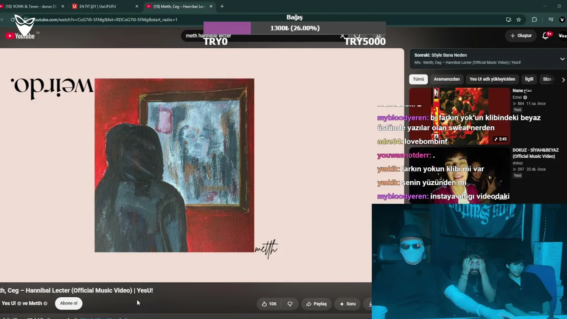567x319 pixels.
Task: Like the video with thumbs up
Action: coord(269,304)
